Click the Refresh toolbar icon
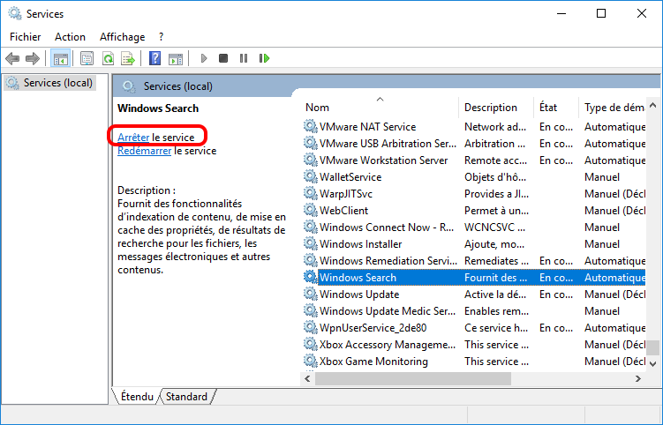The image size is (663, 425). click(x=108, y=59)
